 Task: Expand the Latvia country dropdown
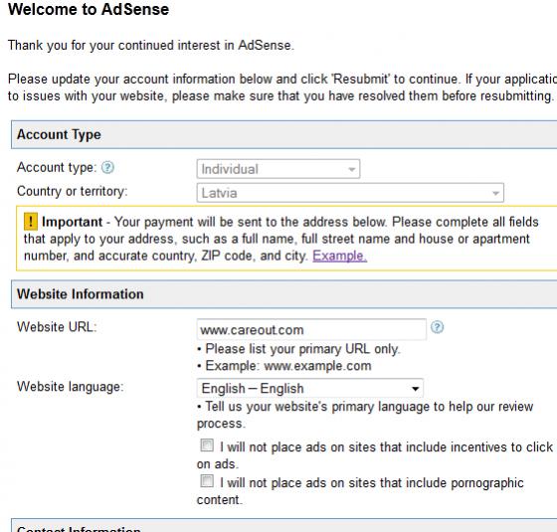point(350,193)
